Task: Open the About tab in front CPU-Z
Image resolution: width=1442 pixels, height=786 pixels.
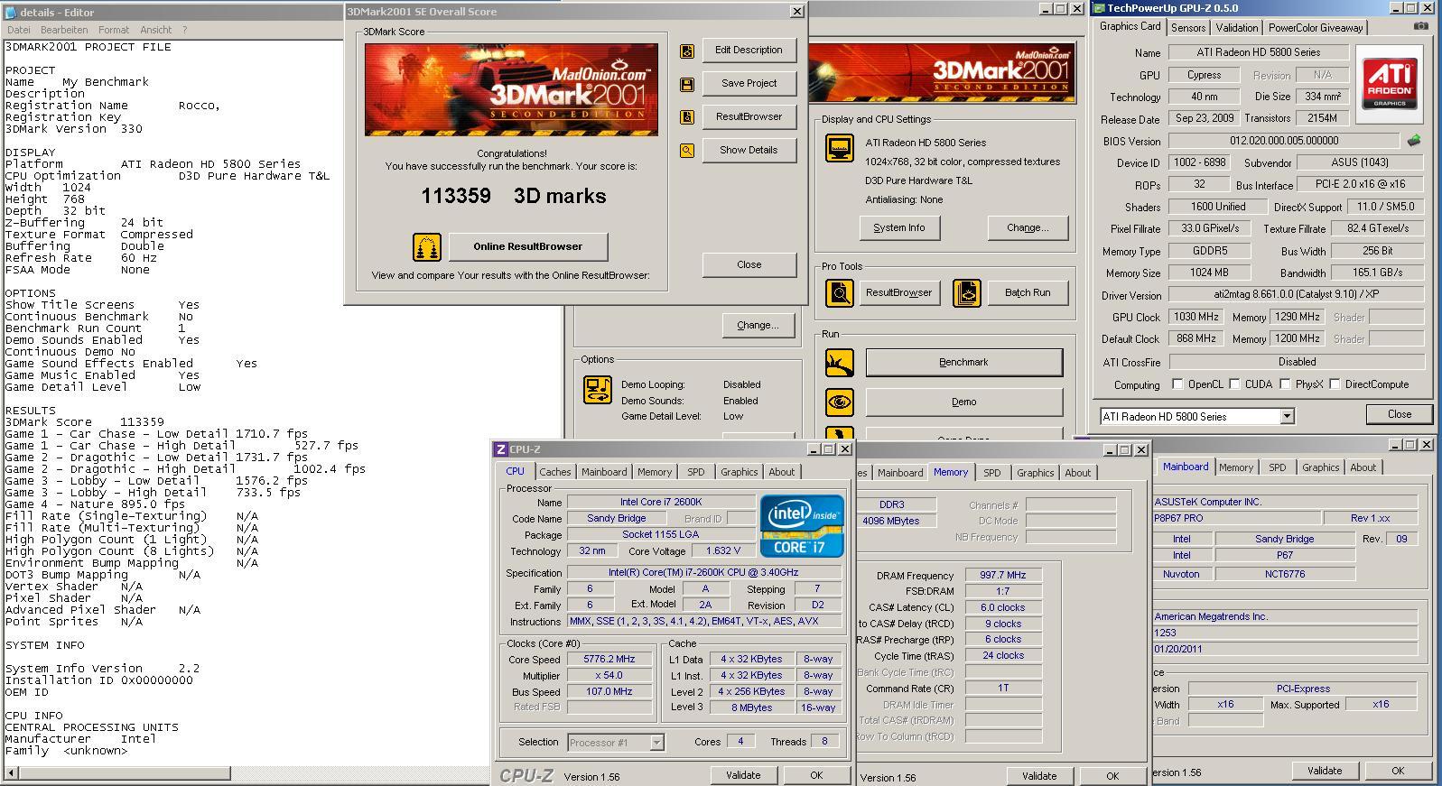Action: pos(782,472)
